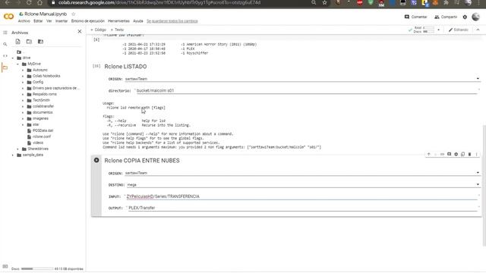The image size is (486, 273).
Task: Upload a file to session storage
Action: tap(18, 42)
